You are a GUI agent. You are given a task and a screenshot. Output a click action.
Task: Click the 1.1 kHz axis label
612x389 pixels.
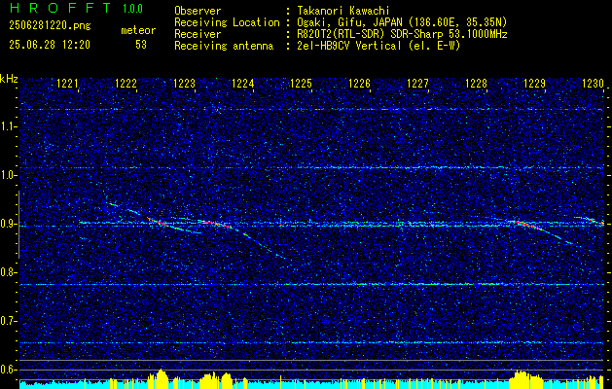pos(8,126)
